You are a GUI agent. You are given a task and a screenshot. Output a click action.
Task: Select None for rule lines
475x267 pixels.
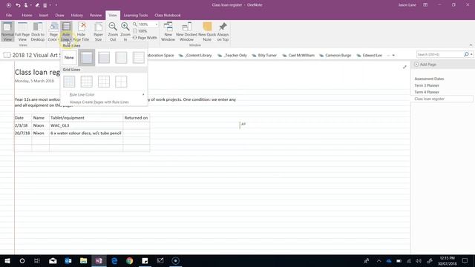69,58
